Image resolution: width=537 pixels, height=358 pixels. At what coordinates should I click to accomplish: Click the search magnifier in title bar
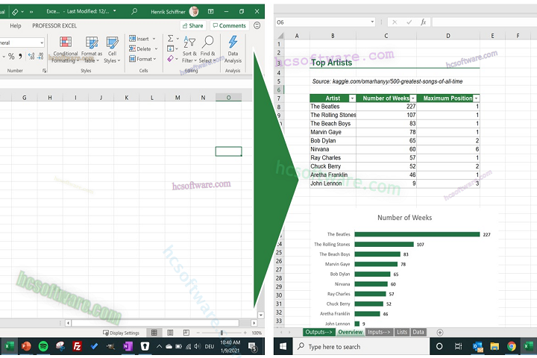click(134, 11)
